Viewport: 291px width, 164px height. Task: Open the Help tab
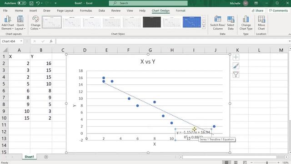pyautogui.click(x=142, y=10)
